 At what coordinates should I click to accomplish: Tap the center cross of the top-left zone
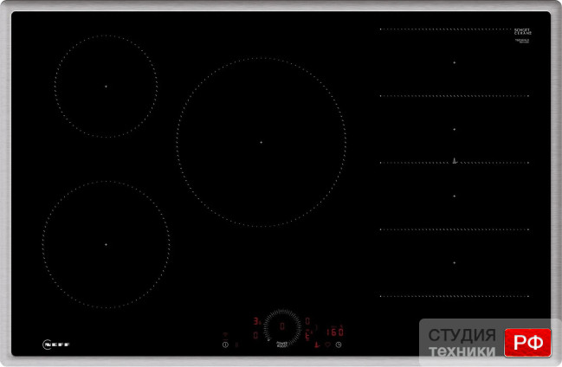click(107, 86)
